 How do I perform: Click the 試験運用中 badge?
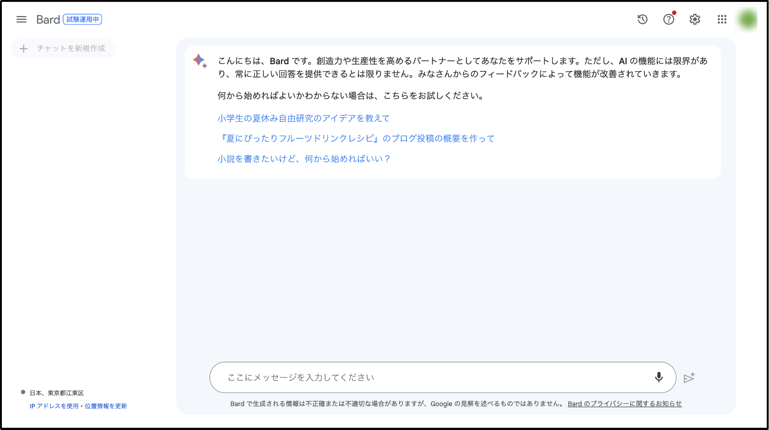tap(83, 19)
